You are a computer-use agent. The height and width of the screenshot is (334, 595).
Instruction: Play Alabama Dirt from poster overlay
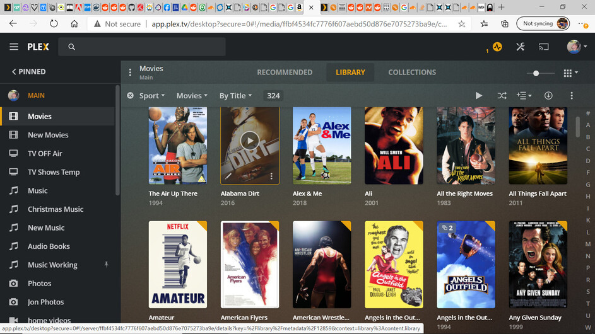[x=250, y=141]
